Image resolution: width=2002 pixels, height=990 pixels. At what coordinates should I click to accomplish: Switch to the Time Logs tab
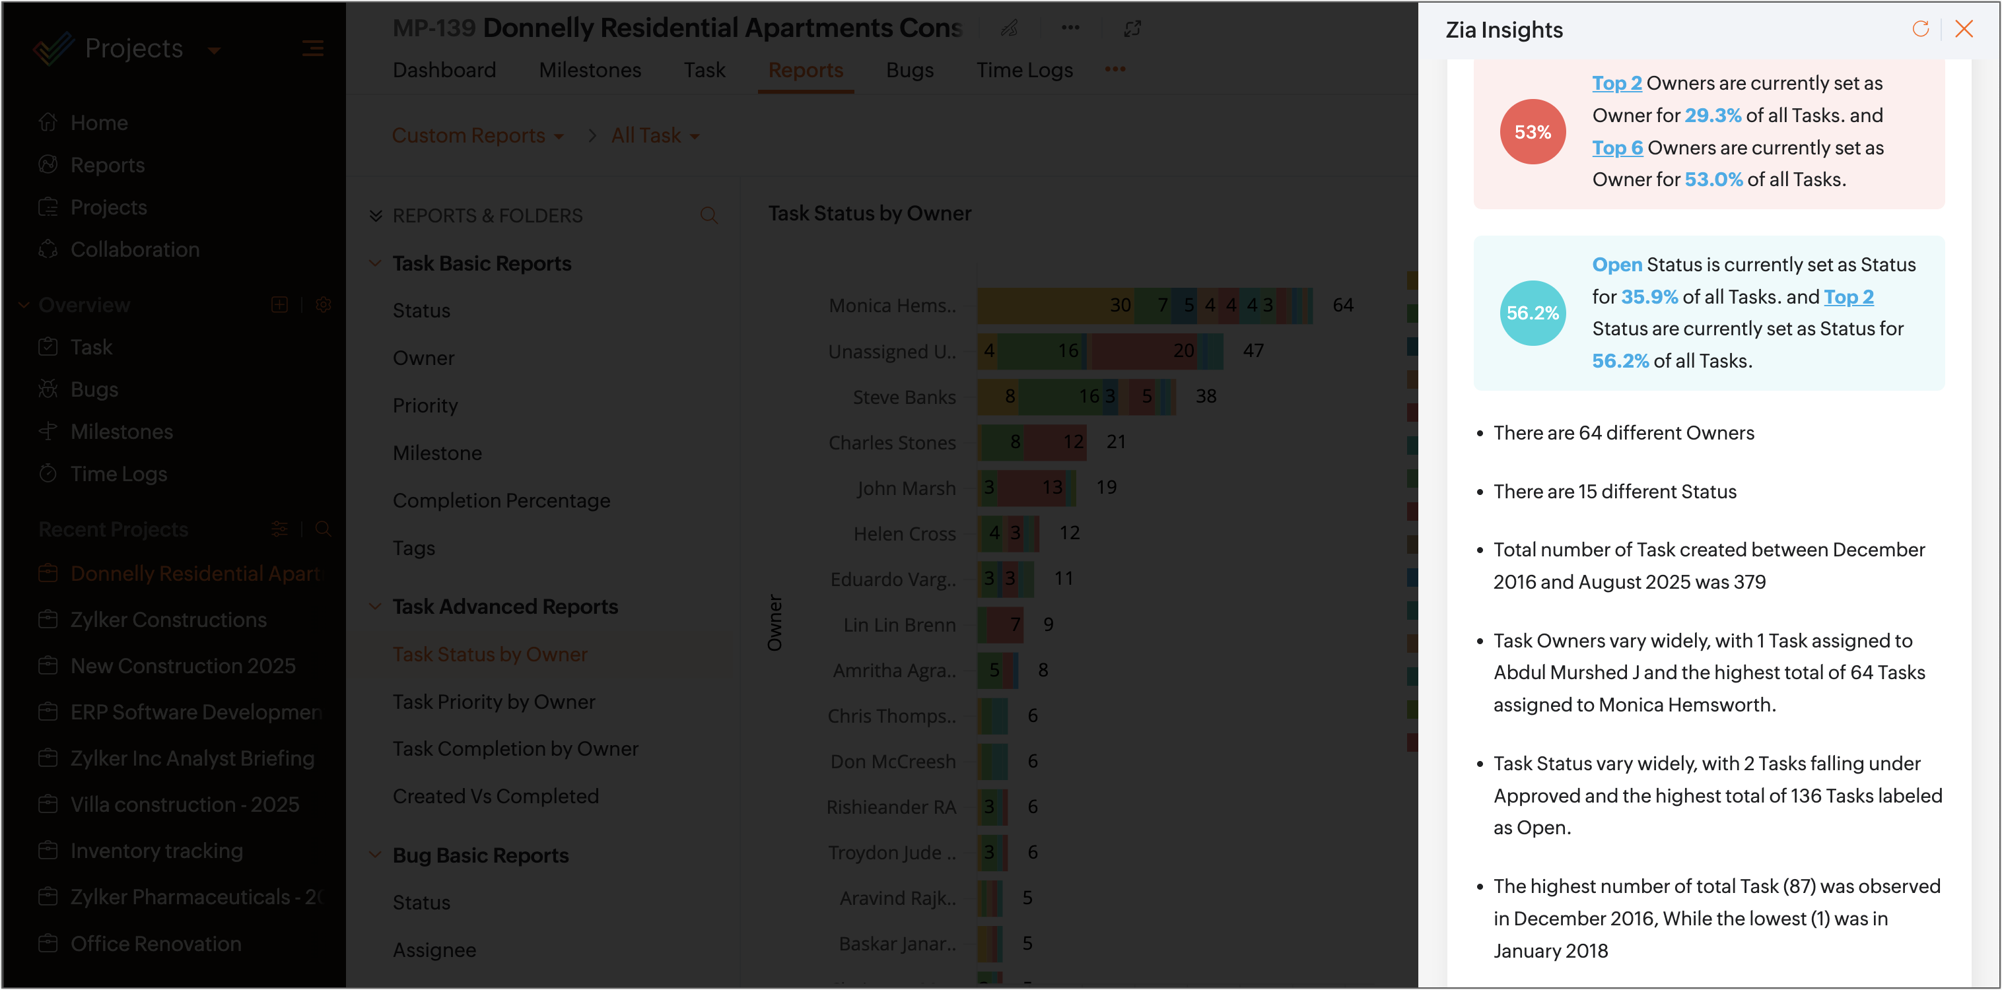click(1023, 70)
